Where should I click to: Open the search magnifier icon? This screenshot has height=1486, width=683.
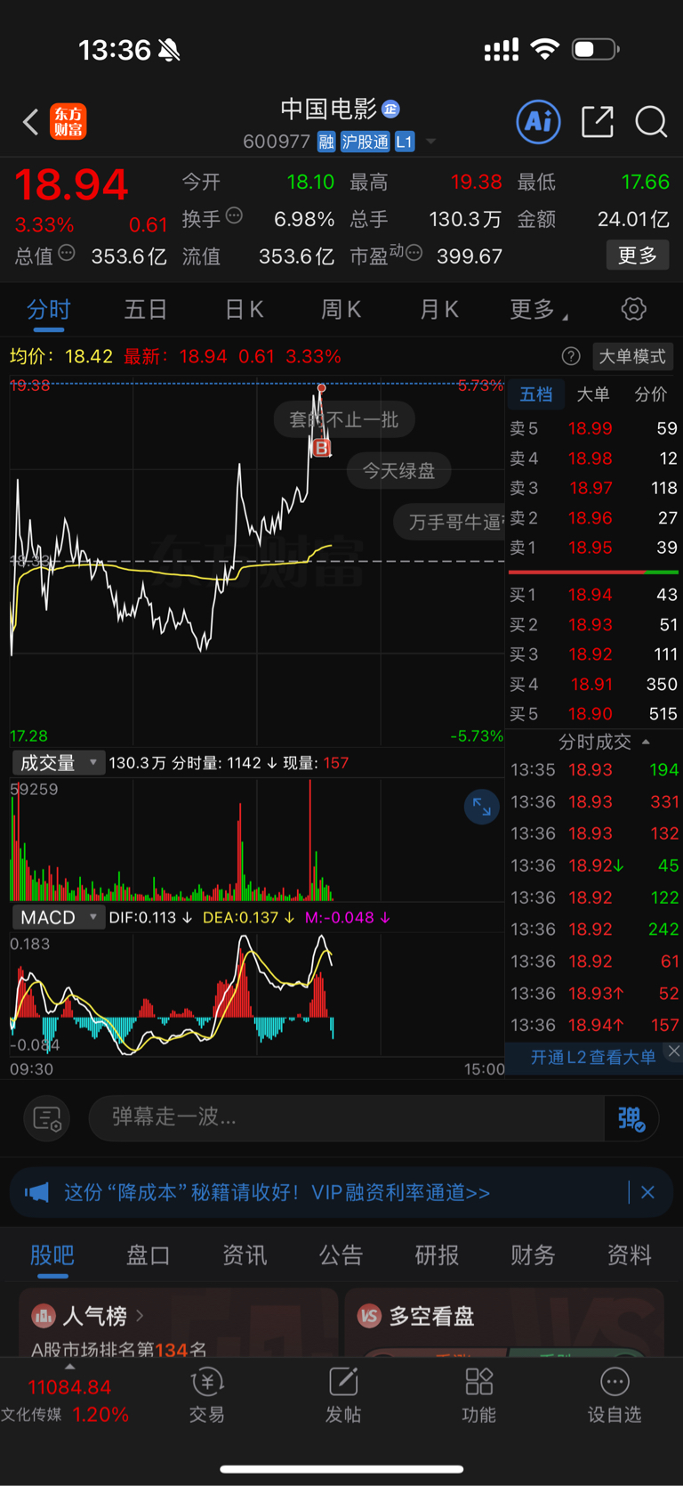tap(651, 122)
